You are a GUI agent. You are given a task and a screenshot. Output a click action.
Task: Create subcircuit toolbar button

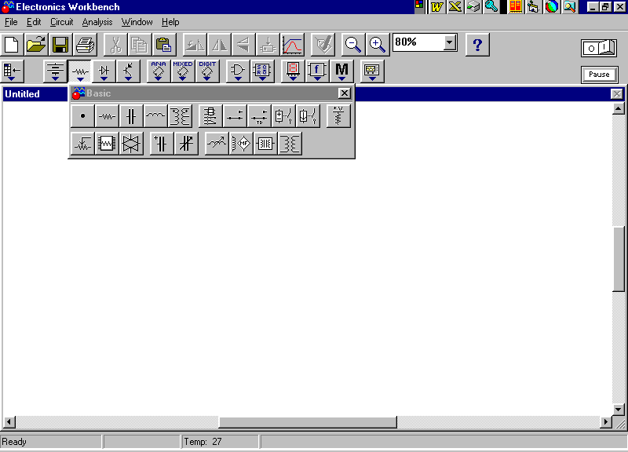[268, 45]
